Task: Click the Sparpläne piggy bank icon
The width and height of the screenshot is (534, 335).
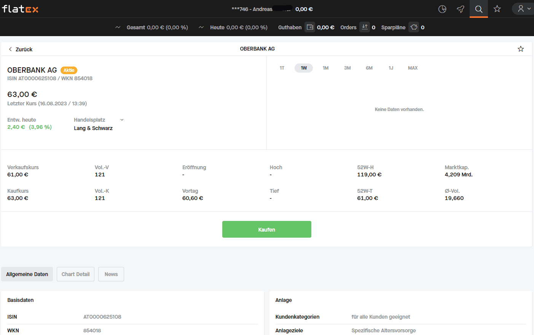Action: [414, 27]
